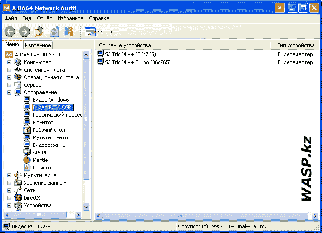Click the Back navigation arrow icon

10,32
